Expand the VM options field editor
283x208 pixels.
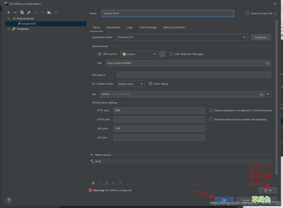[x=267, y=75]
